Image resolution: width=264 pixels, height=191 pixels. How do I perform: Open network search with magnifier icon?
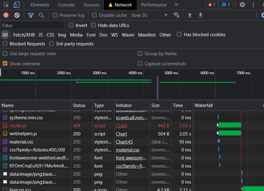coord(41,15)
